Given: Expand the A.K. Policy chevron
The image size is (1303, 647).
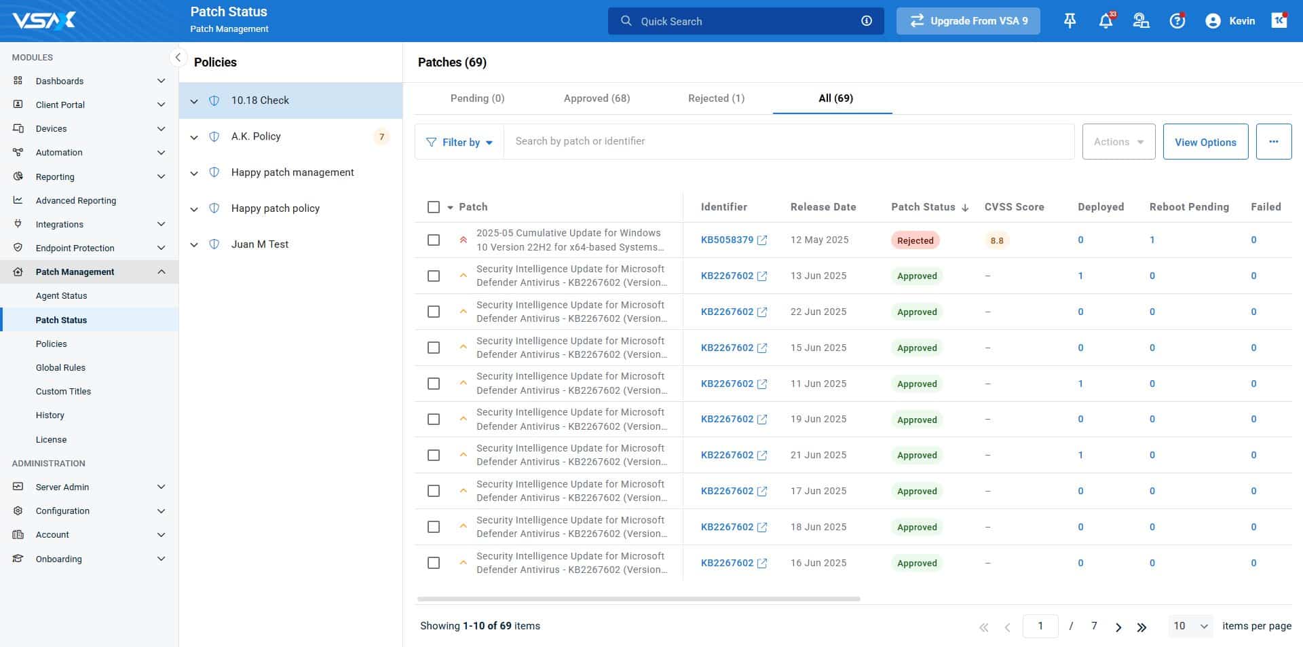Looking at the screenshot, I should click(x=194, y=137).
